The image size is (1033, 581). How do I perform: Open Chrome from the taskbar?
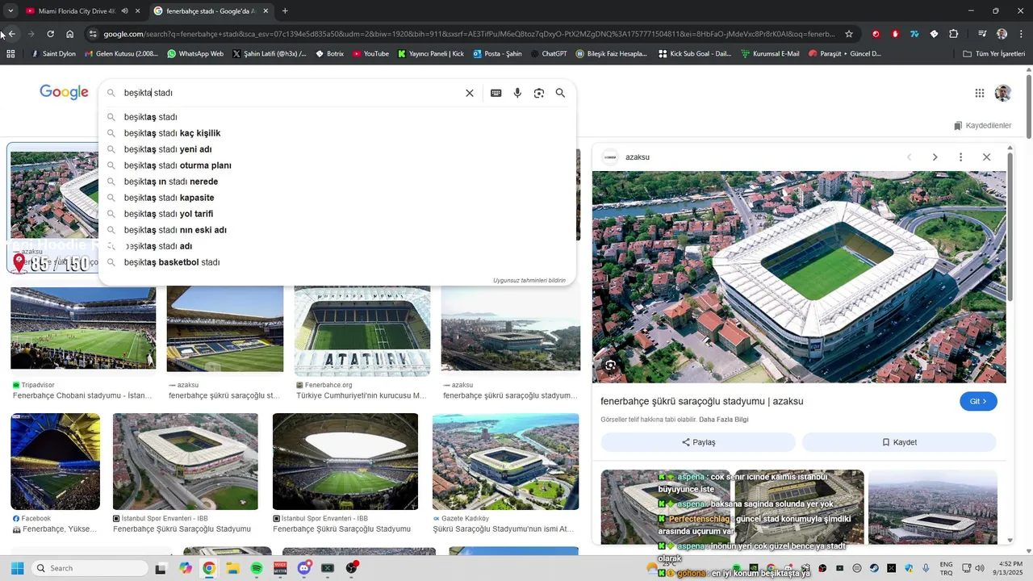click(209, 568)
